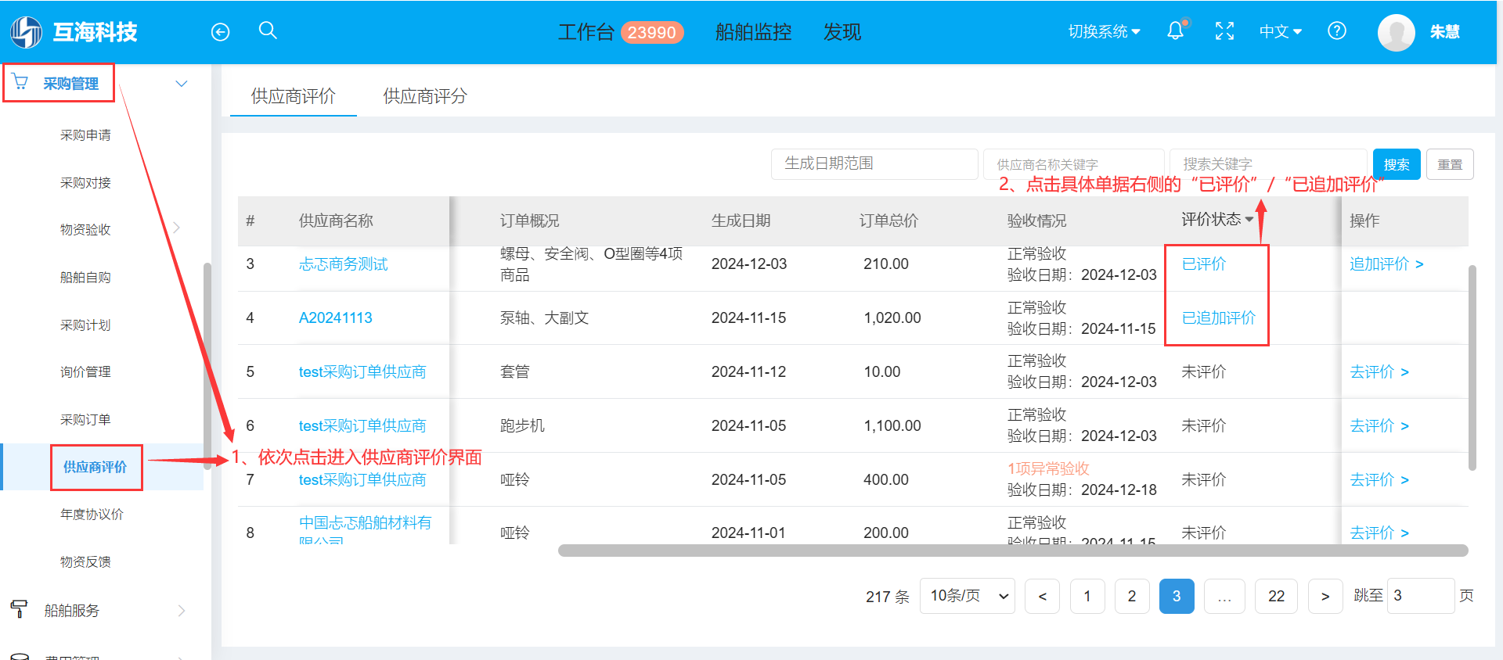Open supplier link 中国志态船舶材料有限公司
The height and width of the screenshot is (660, 1503).
(365, 529)
